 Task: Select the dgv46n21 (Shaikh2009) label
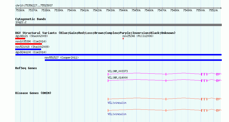(x=32, y=36)
